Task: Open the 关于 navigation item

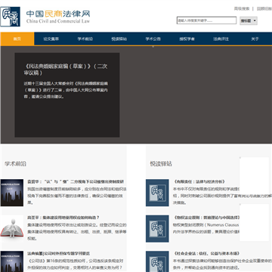Action: (255, 39)
